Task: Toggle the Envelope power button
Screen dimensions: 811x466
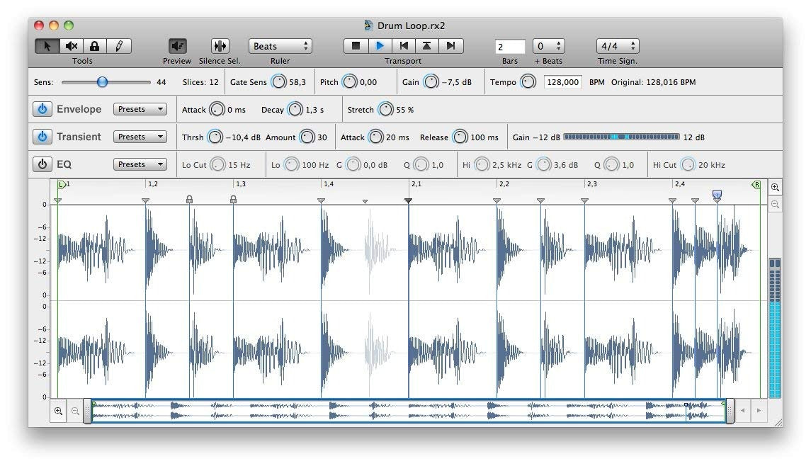Action: (42, 110)
